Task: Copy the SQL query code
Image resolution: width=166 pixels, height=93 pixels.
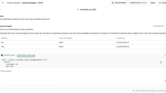Action: pyautogui.click(x=165, y=55)
